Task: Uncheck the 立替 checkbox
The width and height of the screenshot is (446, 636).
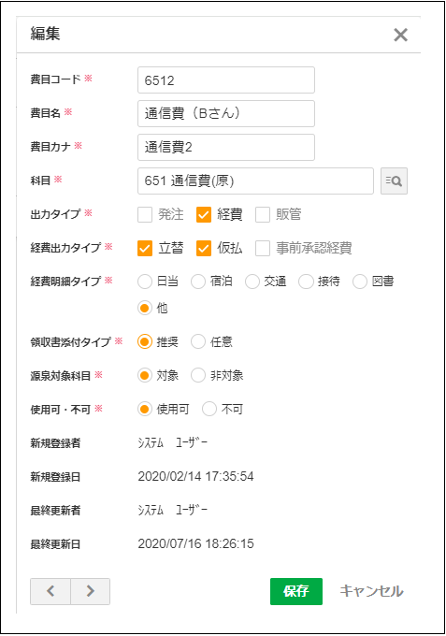Action: 145,248
